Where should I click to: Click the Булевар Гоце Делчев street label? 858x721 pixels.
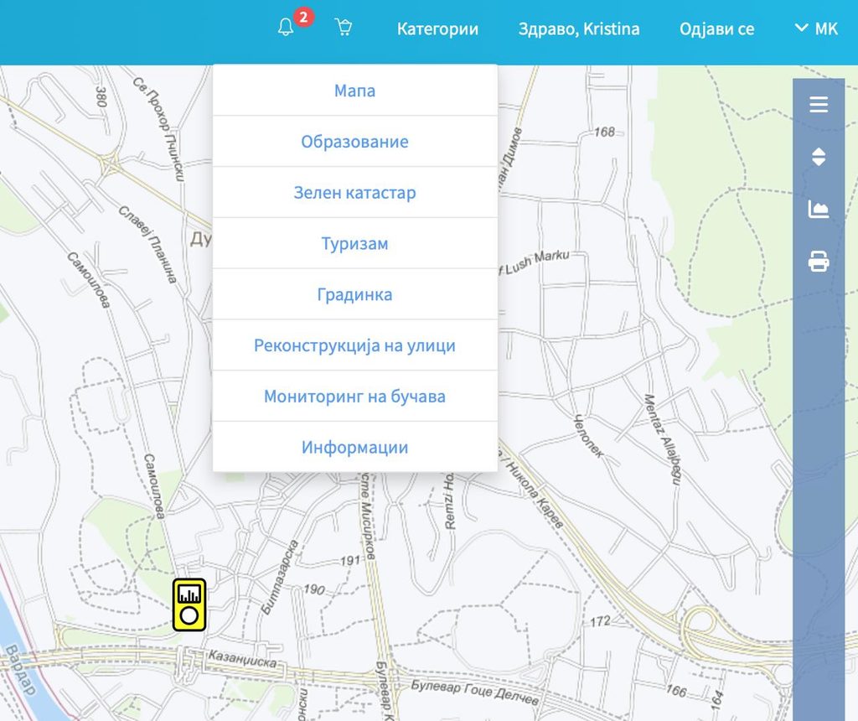475,692
